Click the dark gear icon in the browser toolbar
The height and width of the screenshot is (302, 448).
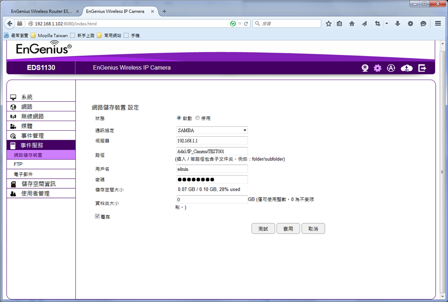410,24
